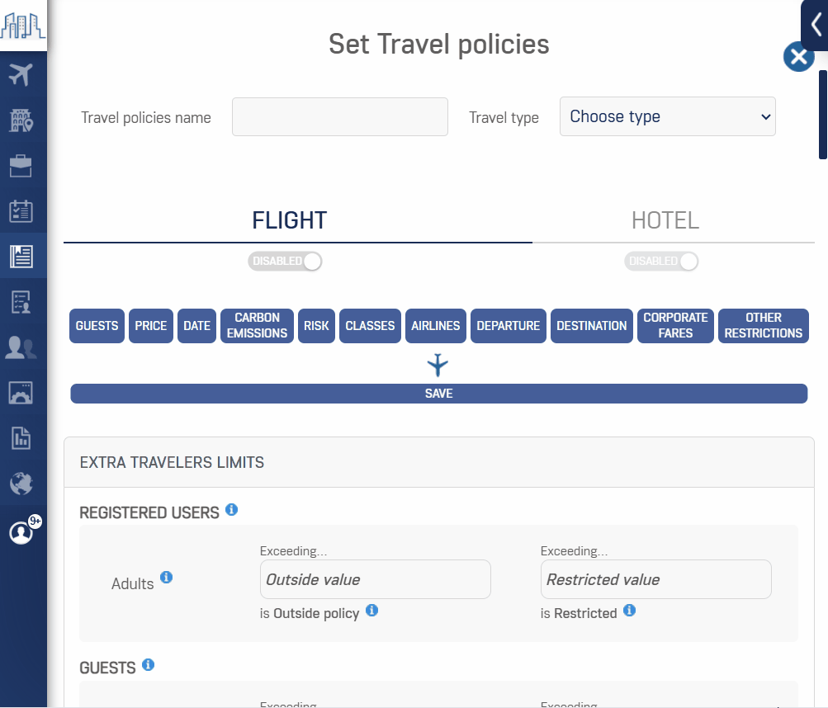The width and height of the screenshot is (828, 708).
Task: Open the reports chart sidebar icon
Action: click(21, 438)
